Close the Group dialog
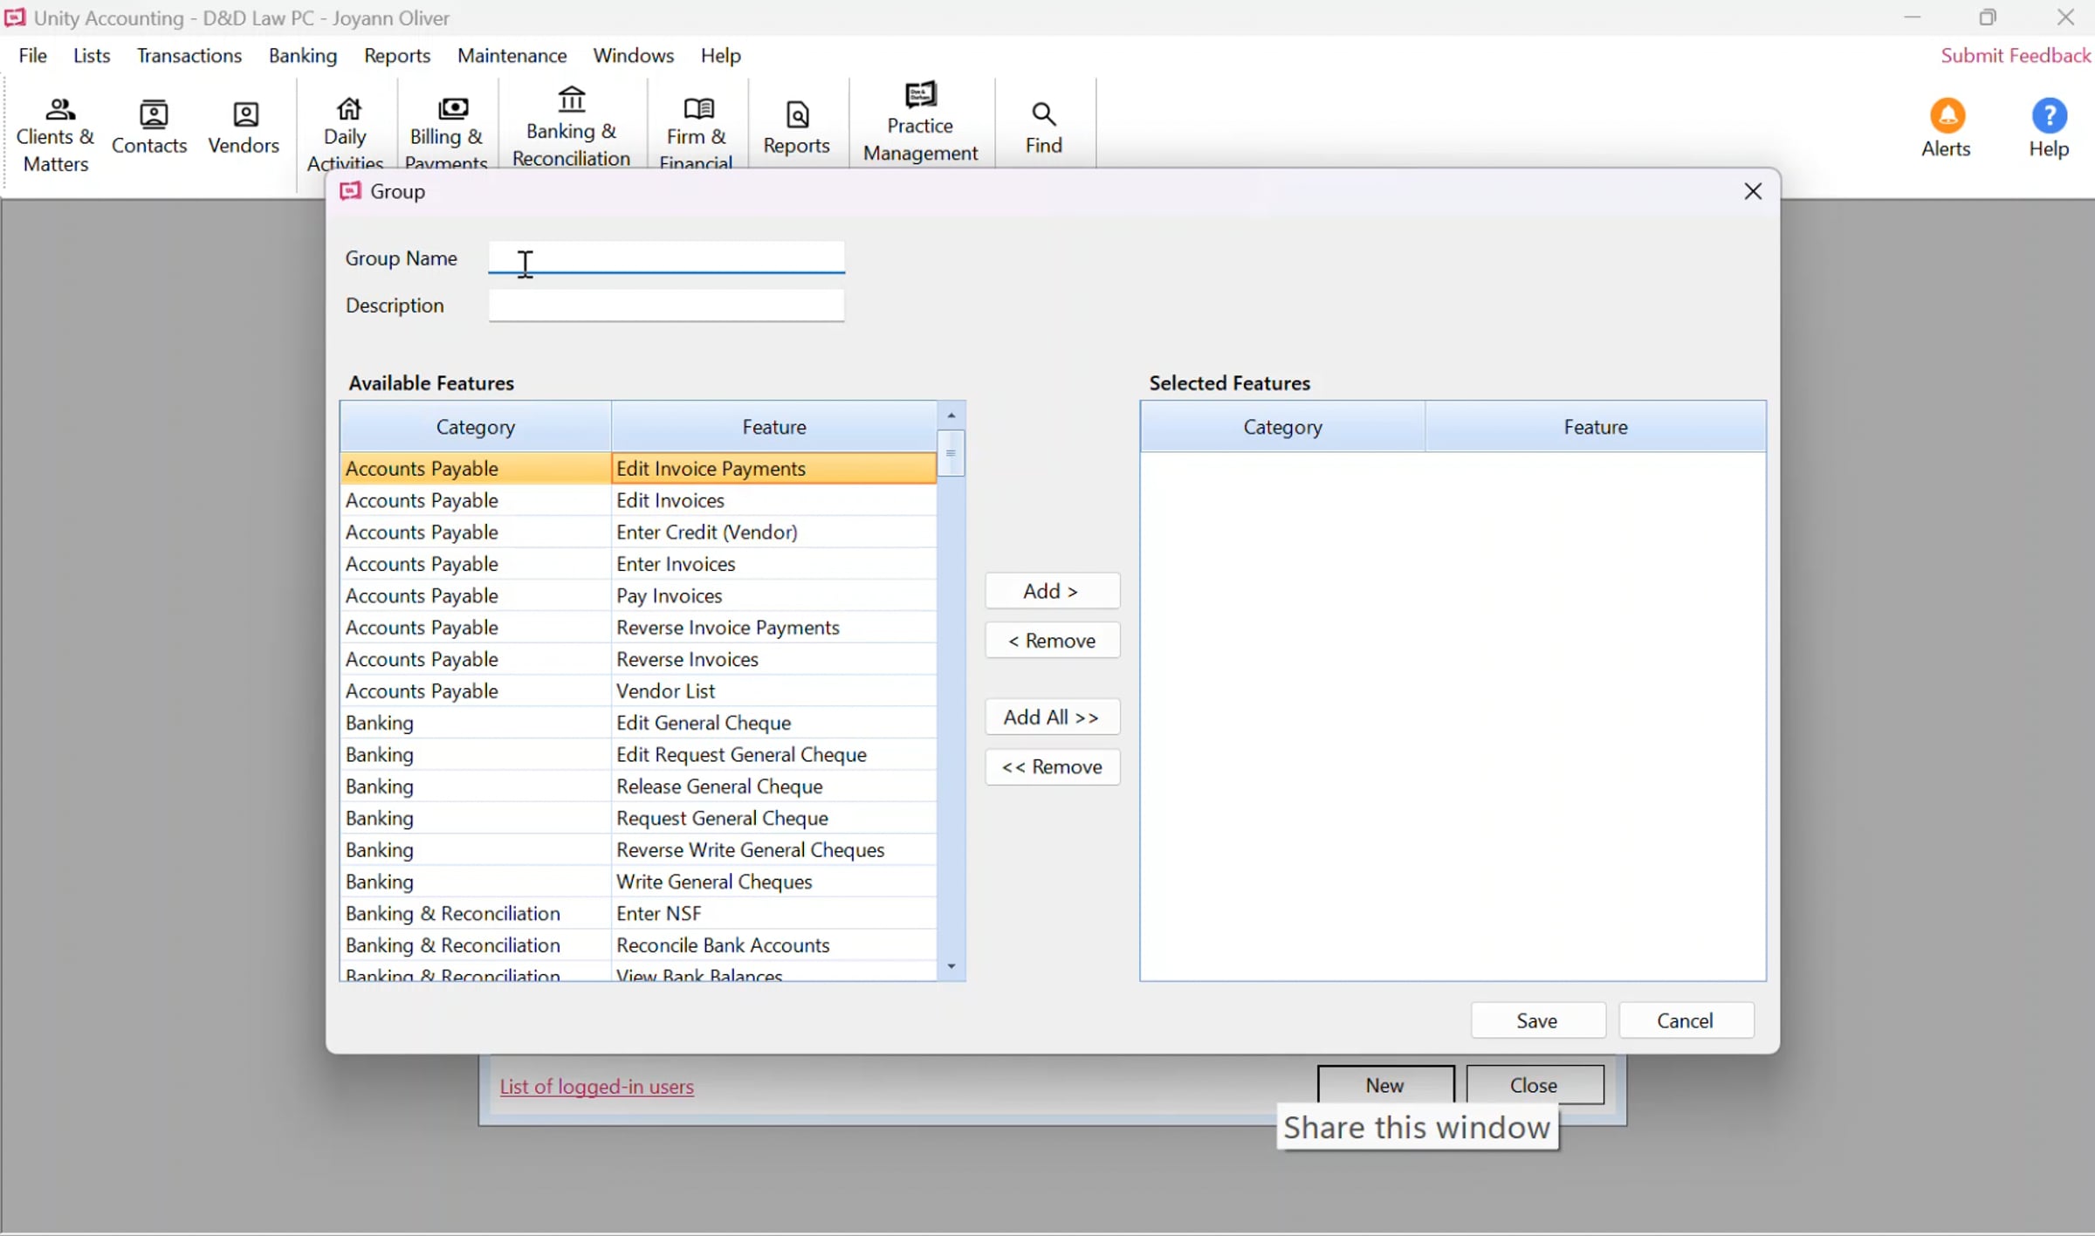Image resolution: width=2095 pixels, height=1236 pixels. coord(1753,191)
